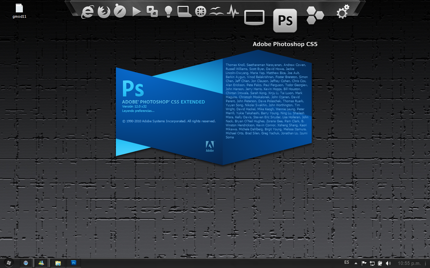Open Internet Explorer from the dock
The height and width of the screenshot is (268, 430).
coord(88,12)
